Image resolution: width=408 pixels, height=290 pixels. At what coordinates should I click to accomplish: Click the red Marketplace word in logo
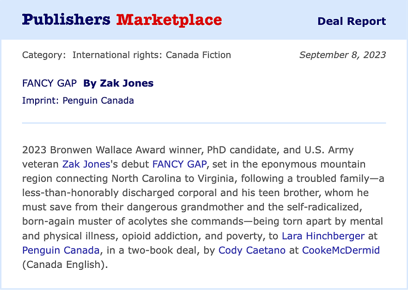(169, 20)
